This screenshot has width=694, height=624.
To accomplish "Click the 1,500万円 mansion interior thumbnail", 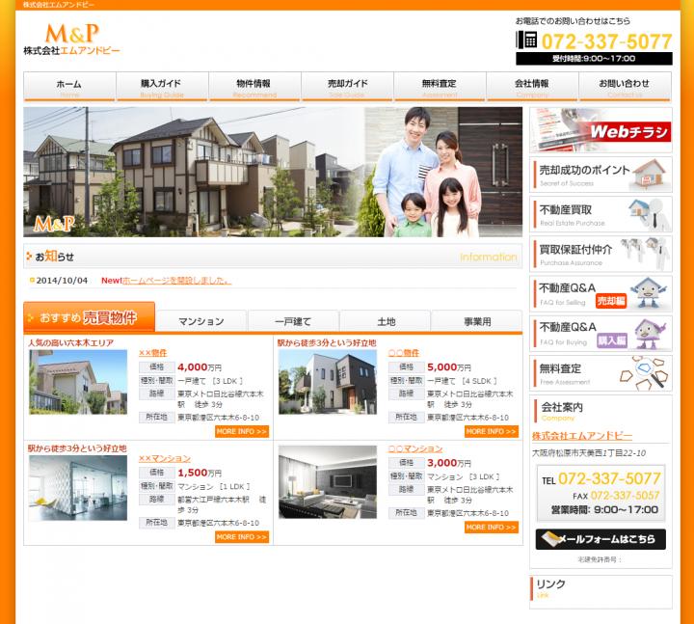I will [x=77, y=488].
